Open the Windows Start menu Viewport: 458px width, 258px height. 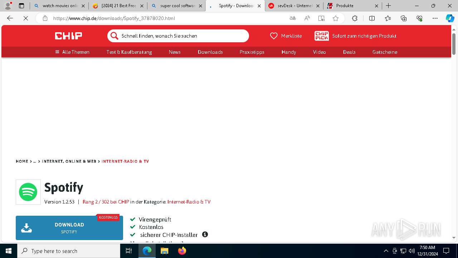click(9, 251)
